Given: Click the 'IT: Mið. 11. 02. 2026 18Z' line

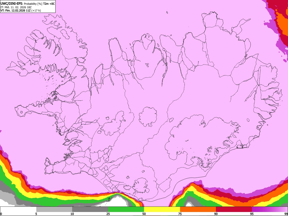Looking at the screenshot, I should [x=16, y=7].
